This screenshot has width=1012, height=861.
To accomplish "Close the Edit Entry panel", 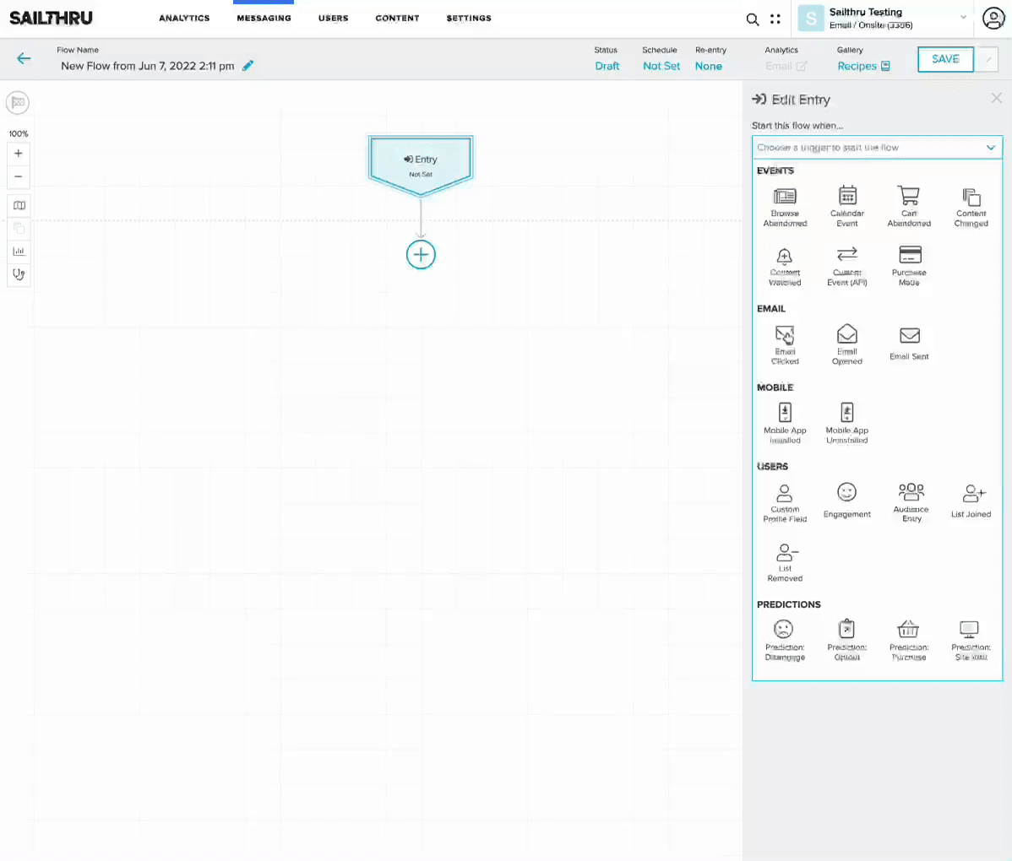I will tap(996, 99).
